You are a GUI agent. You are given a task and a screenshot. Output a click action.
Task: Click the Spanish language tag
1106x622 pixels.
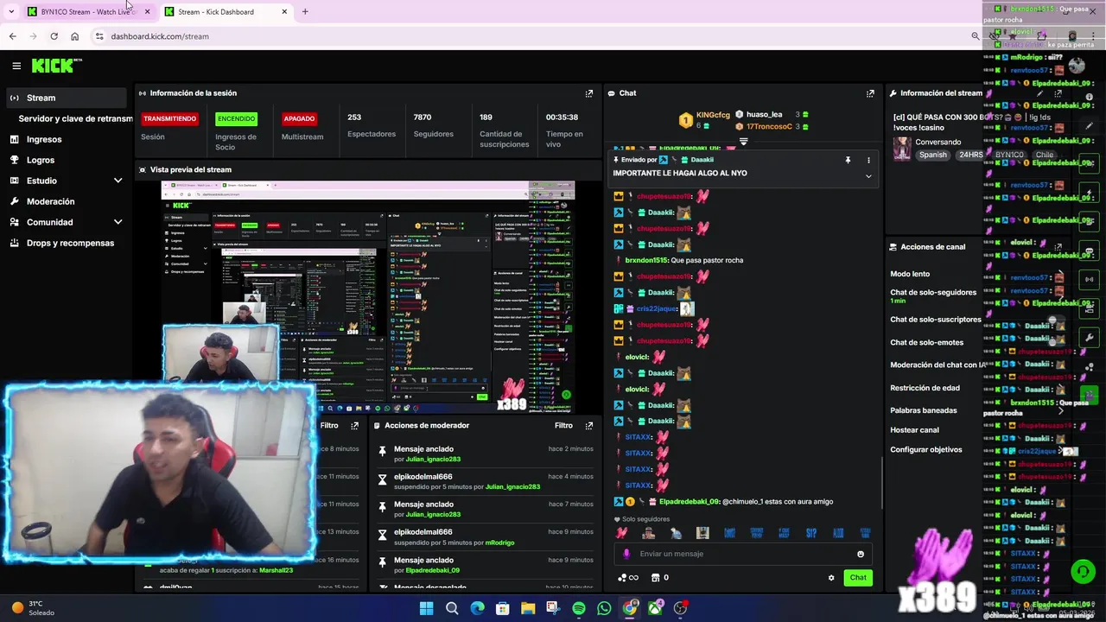pos(932,155)
